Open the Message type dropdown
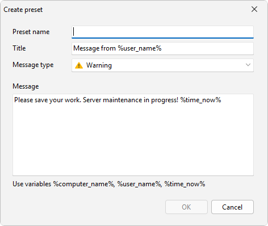The width and height of the screenshot is (268, 226). (x=162, y=65)
